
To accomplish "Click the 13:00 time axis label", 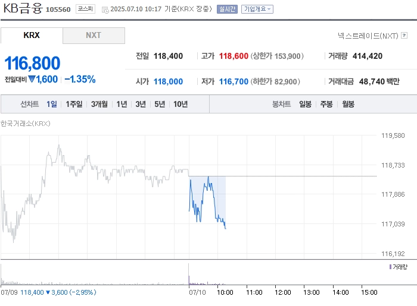I will pos(312,292).
